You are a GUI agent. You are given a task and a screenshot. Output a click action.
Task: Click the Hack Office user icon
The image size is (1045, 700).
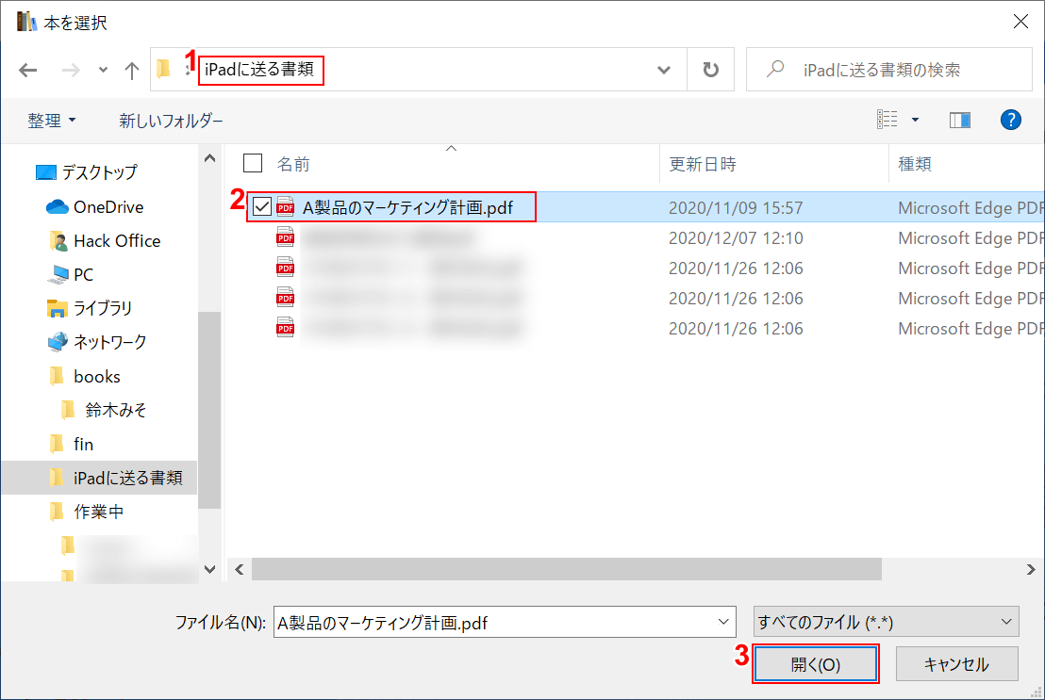pos(58,241)
